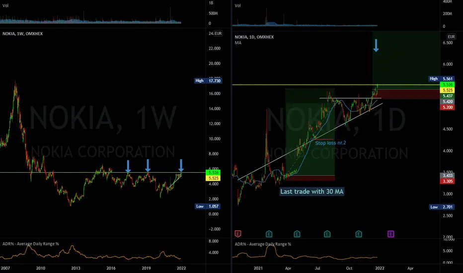Select the ADR% indicator label on weekly chart
The width and height of the screenshot is (463, 273).
click(x=31, y=244)
